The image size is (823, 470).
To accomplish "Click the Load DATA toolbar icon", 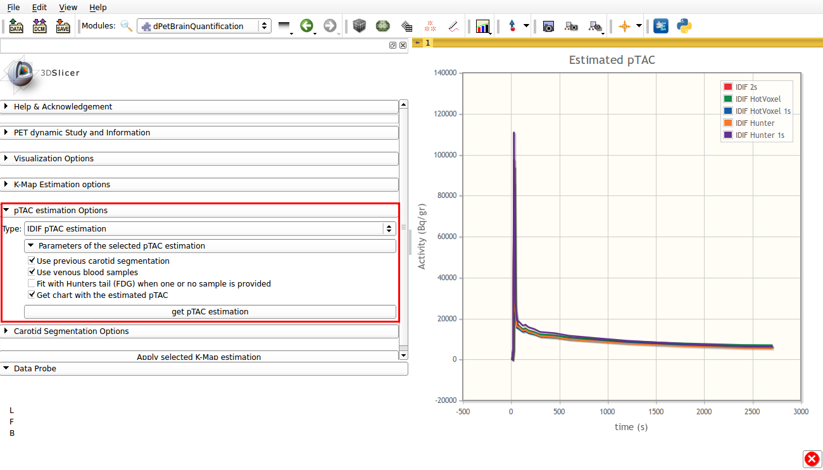I will click(x=16, y=27).
